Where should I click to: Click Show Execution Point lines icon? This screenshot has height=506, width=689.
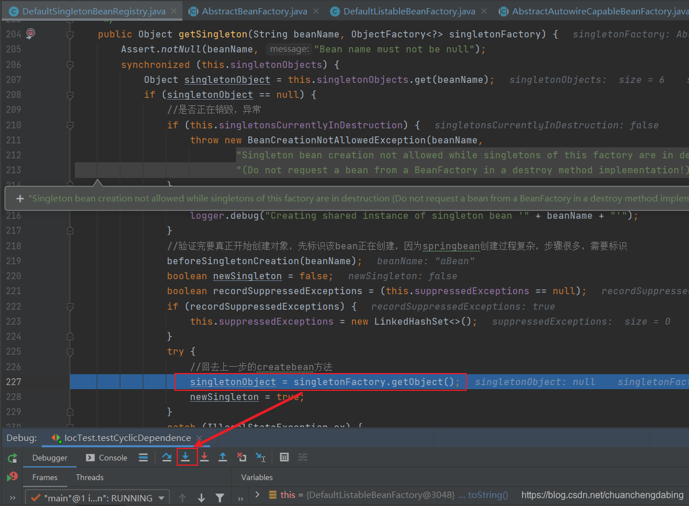[x=143, y=457]
